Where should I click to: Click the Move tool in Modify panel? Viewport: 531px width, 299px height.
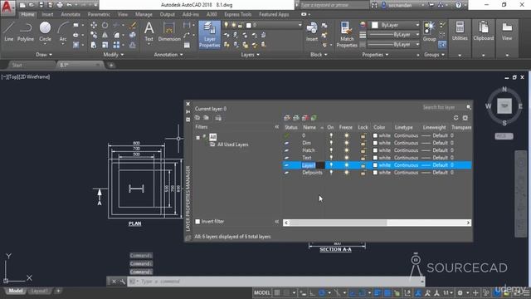(94, 26)
